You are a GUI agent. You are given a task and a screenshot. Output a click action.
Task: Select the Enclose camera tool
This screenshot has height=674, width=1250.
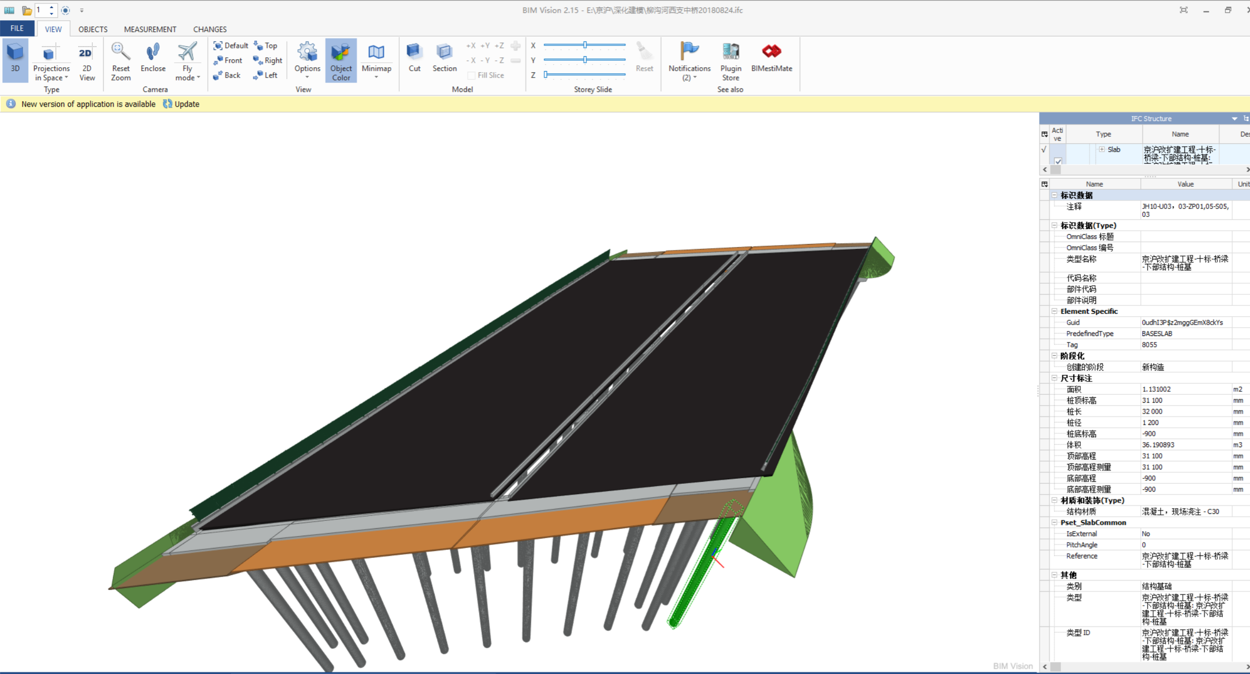pos(153,60)
